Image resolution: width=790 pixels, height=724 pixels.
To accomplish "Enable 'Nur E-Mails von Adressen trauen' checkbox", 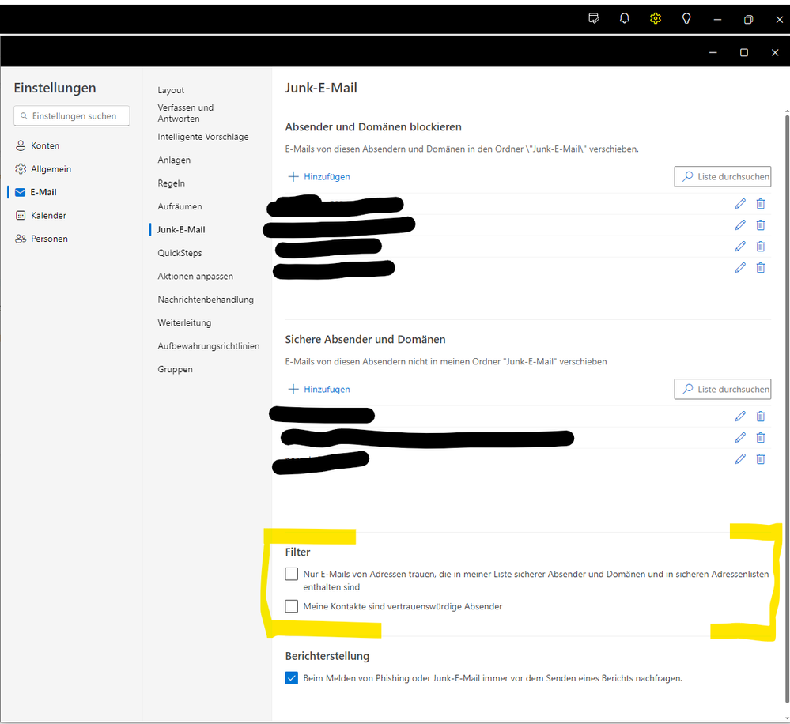I will [291, 574].
